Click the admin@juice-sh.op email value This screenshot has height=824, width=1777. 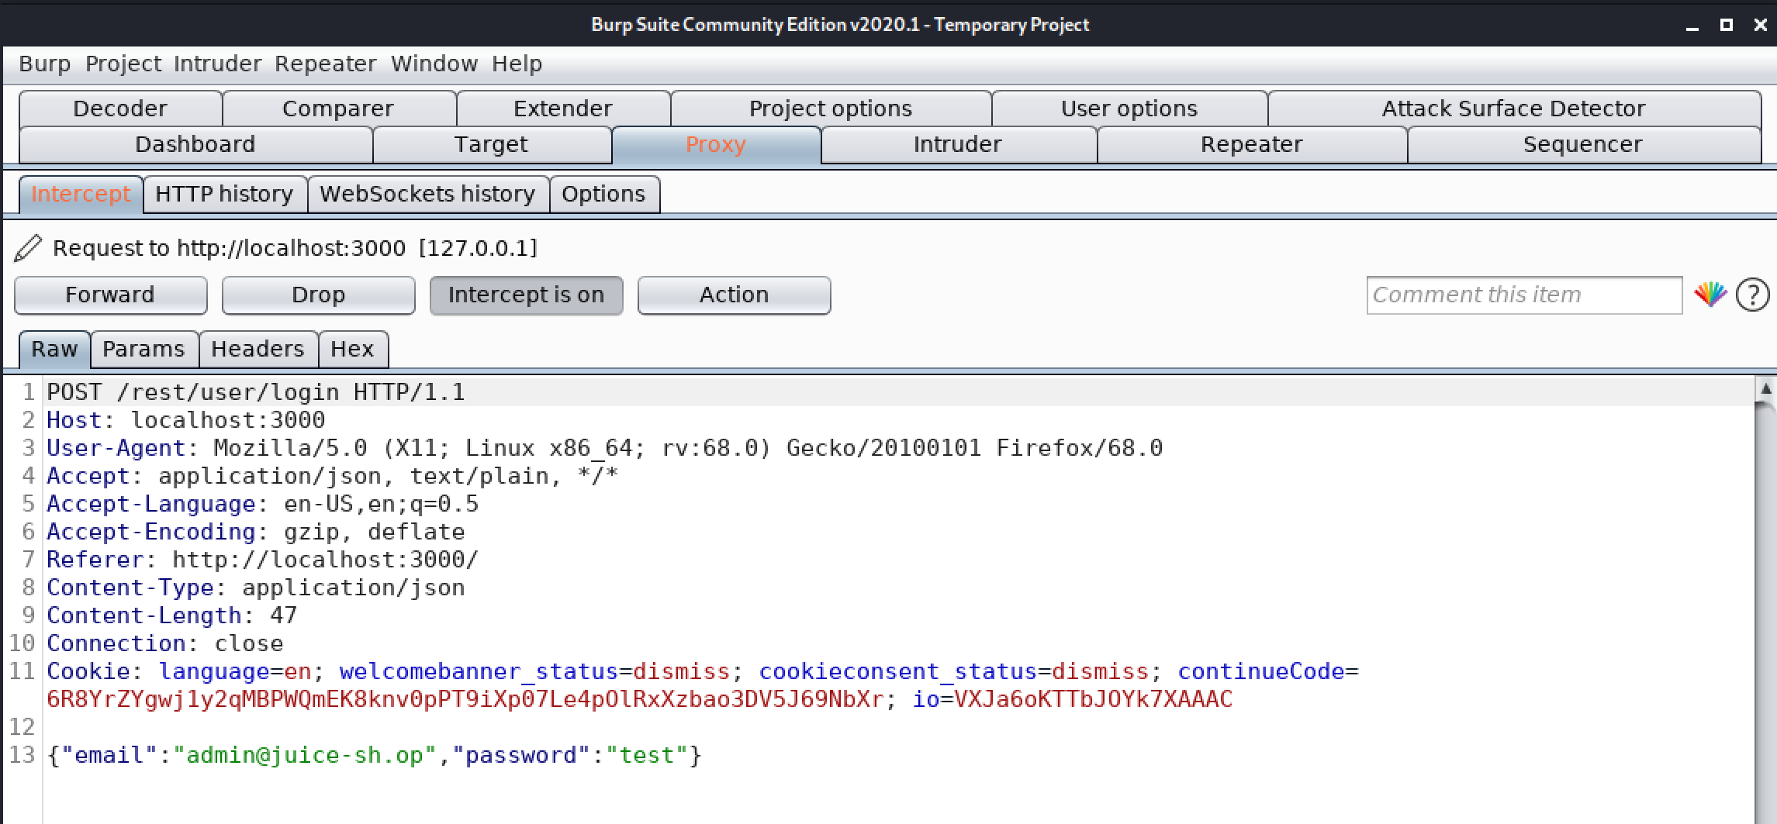pos(305,755)
